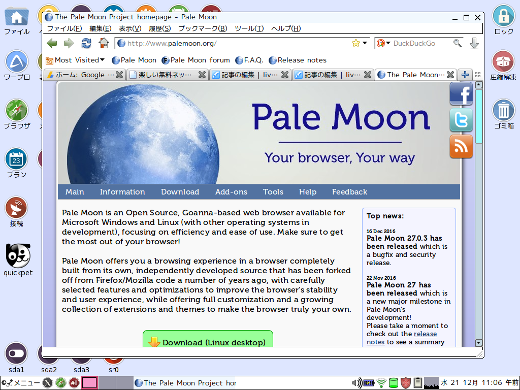Switch to the ホーム: Google tab
Viewport: 520px width, 390px height.
pyautogui.click(x=81, y=75)
